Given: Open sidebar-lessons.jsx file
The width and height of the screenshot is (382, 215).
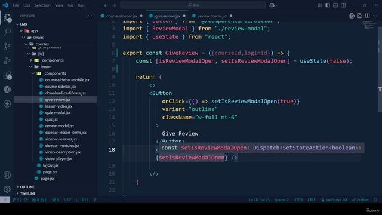Looking at the screenshot, I should [61, 139].
